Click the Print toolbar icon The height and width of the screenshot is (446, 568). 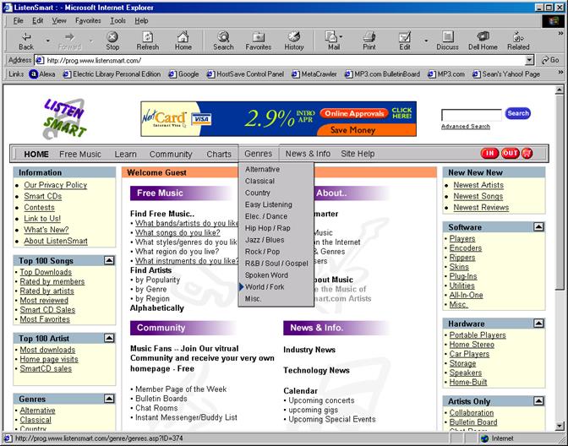point(369,40)
